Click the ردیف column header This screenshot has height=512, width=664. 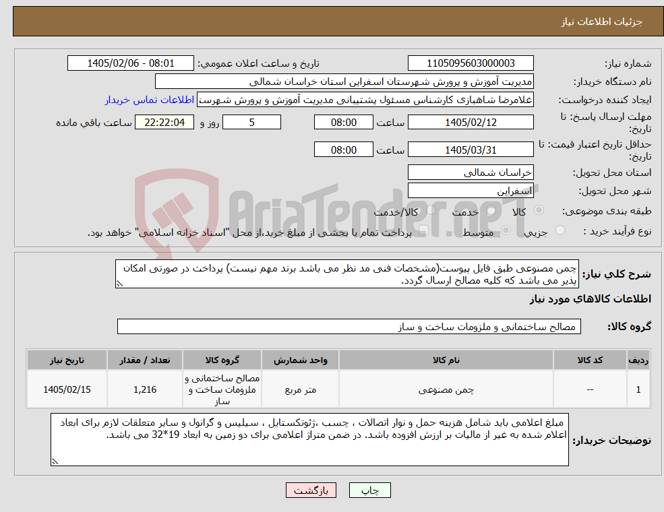click(638, 360)
